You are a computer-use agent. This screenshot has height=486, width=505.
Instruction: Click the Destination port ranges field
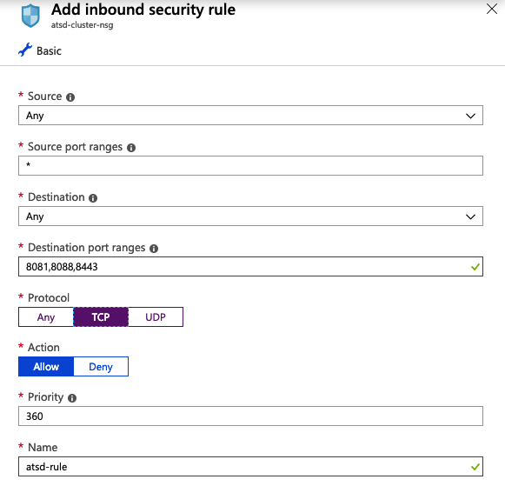click(250, 266)
